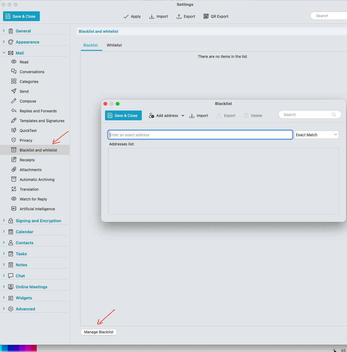Click the 'Enter an exact address' field
The width and height of the screenshot is (347, 352).
click(200, 135)
